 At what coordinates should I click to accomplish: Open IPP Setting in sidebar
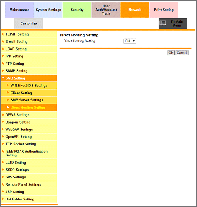click(29, 56)
